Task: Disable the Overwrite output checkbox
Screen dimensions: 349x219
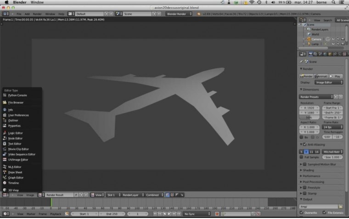Action: [x=302, y=213]
